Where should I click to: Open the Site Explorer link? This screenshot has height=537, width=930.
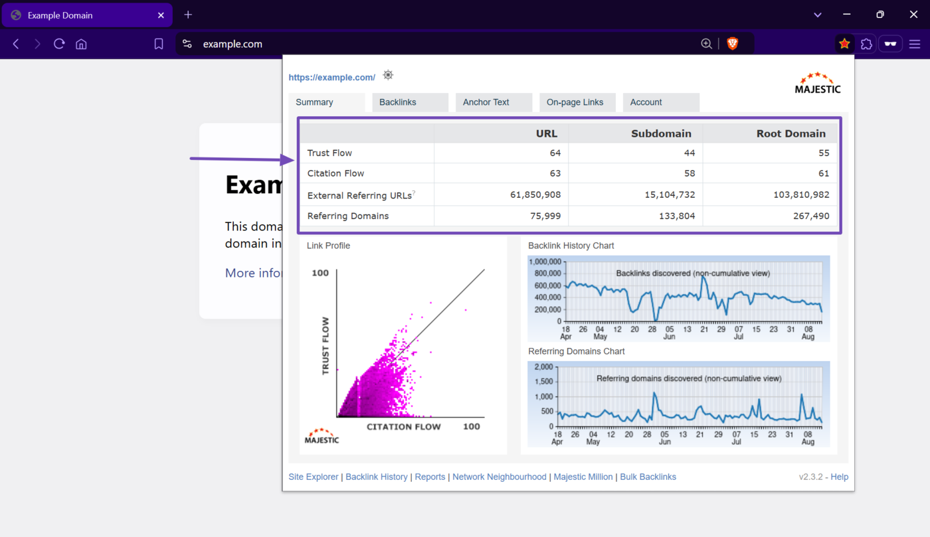pos(313,477)
